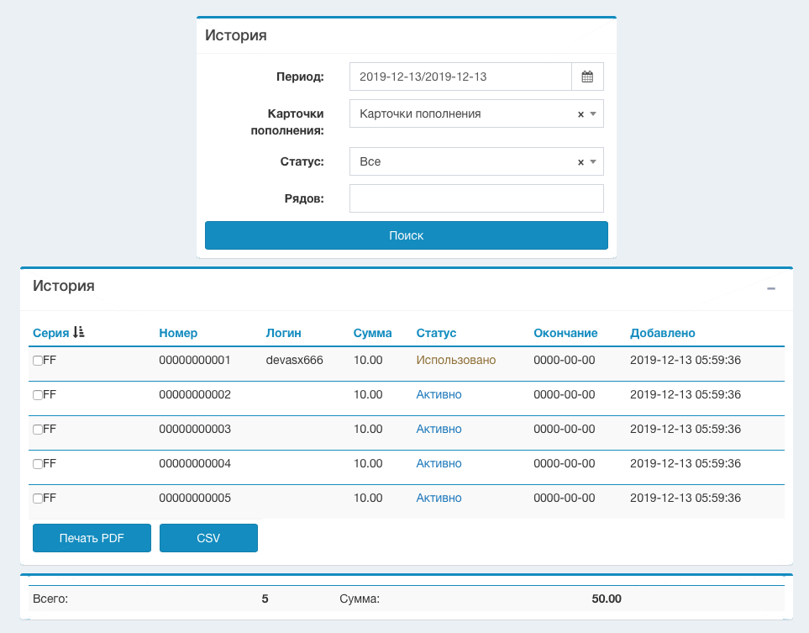The image size is (809, 633).
Task: Expand the Карточки пополнения dropdown arrow
Action: pyautogui.click(x=593, y=114)
